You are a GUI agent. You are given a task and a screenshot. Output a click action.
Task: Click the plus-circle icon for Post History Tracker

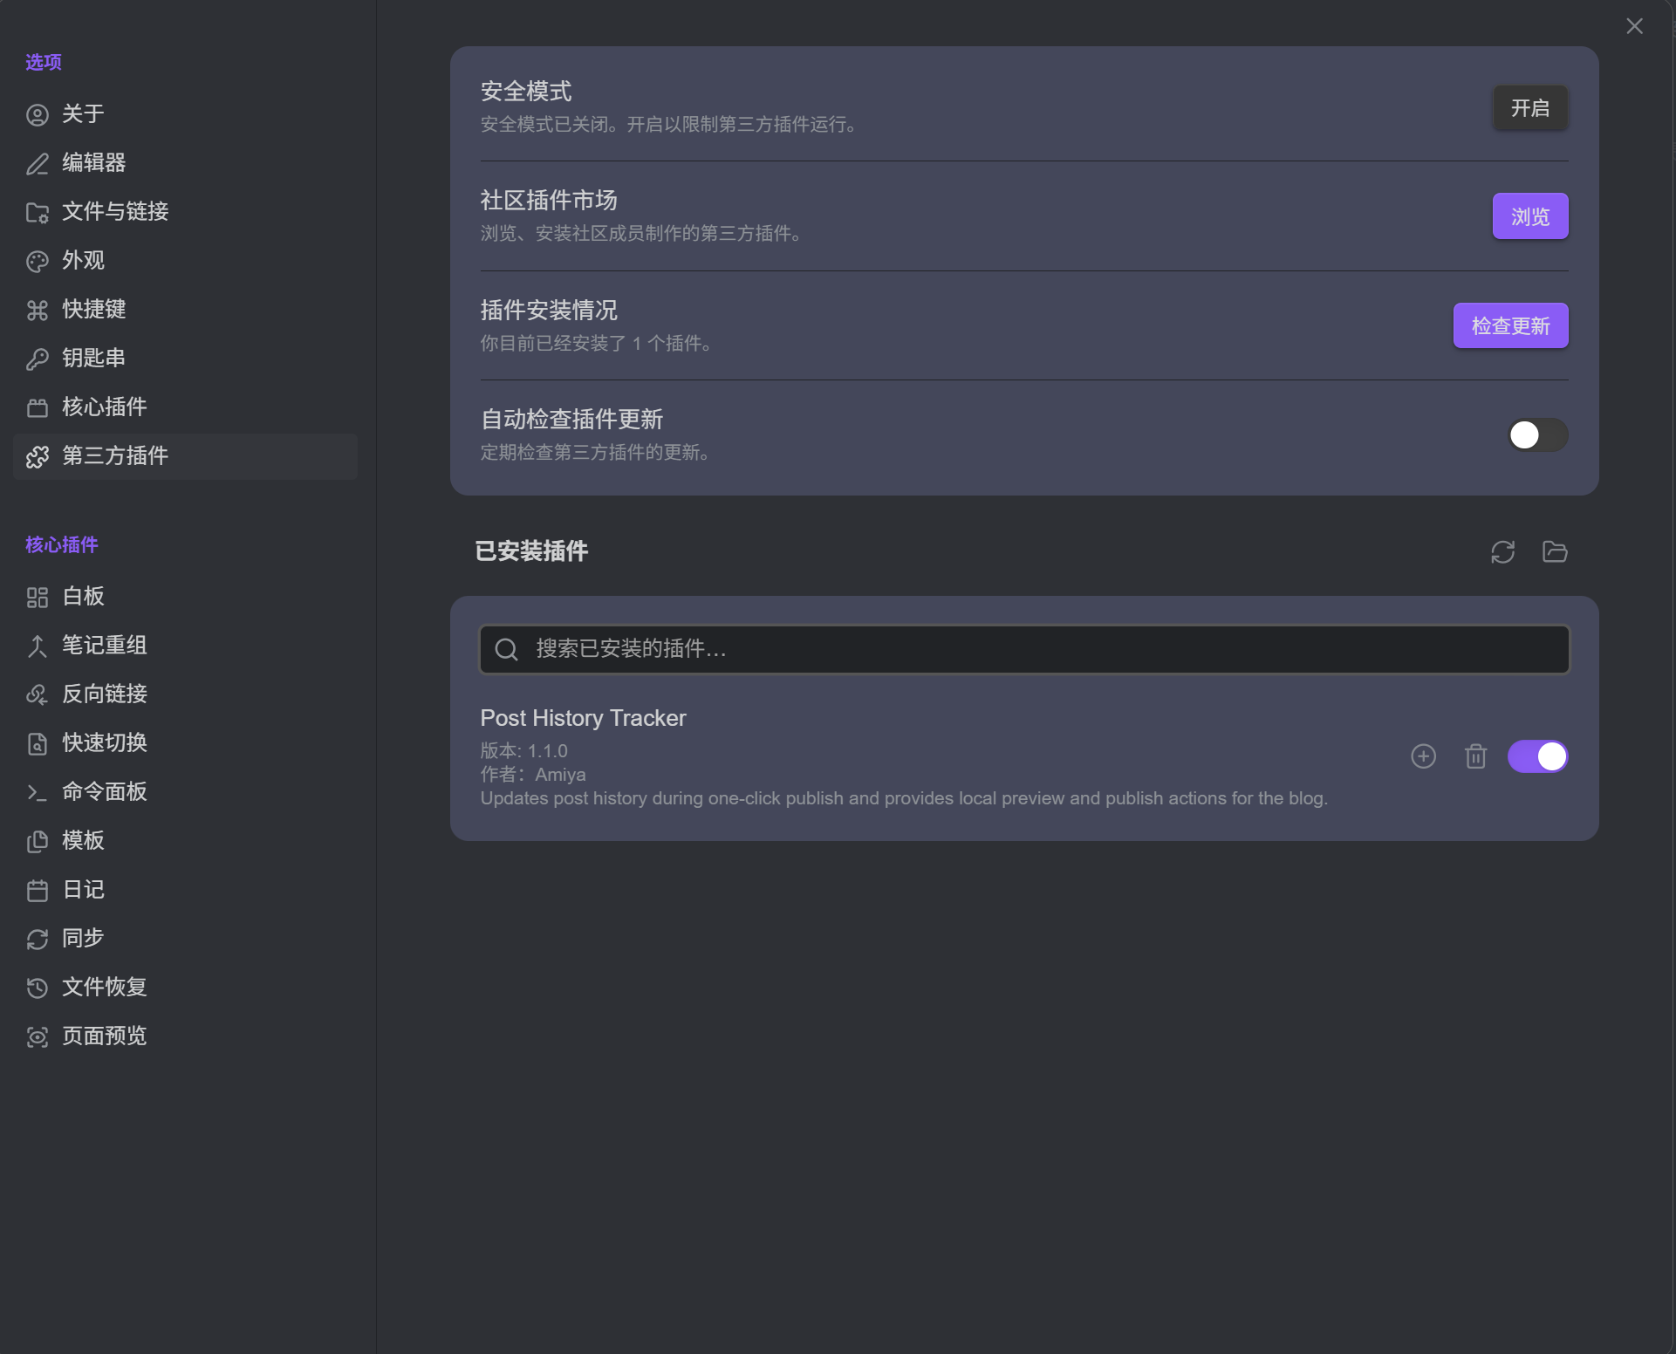coord(1423,756)
